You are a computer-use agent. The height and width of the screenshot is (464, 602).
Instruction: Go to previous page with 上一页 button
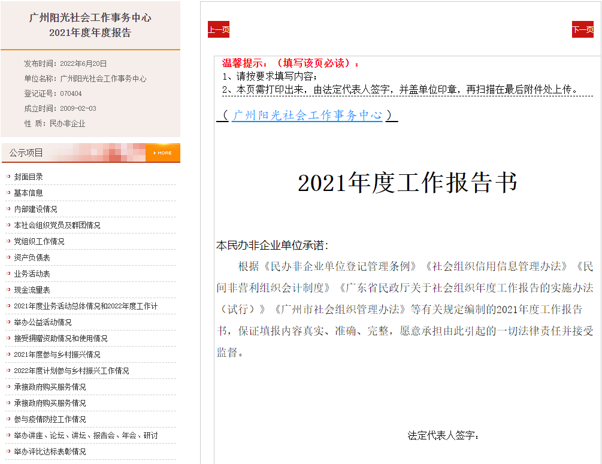[219, 29]
